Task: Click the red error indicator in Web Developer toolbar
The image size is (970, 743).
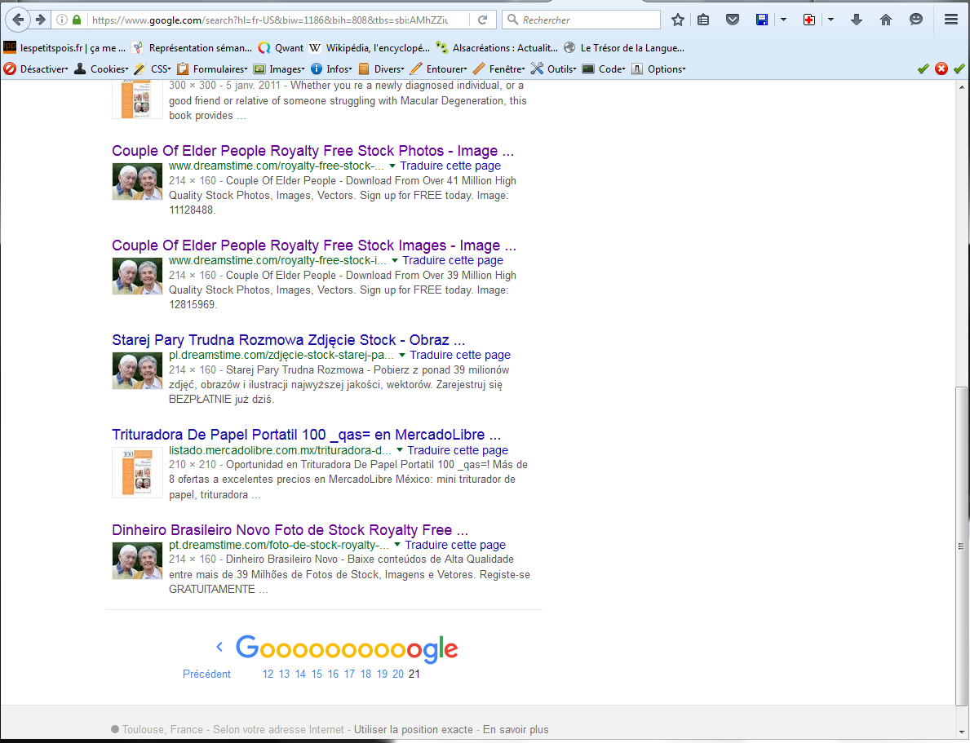Action: pos(941,69)
